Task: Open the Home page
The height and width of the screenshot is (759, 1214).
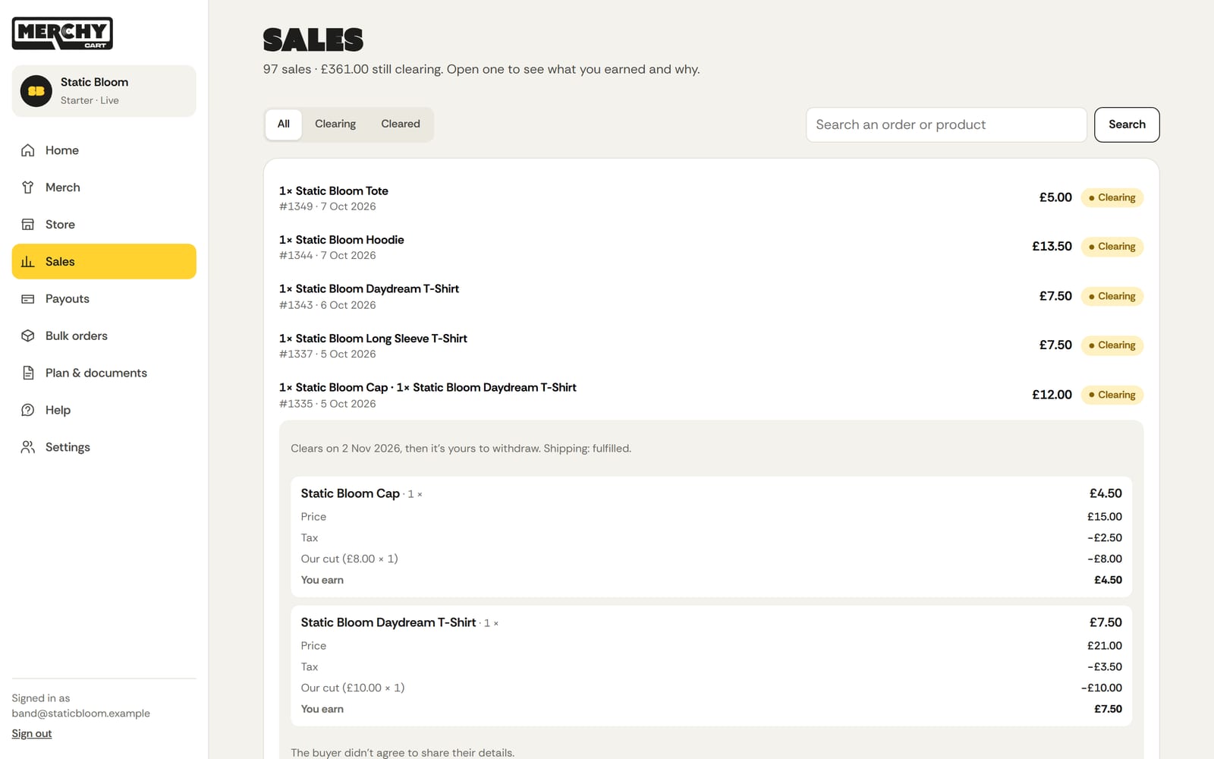Action: click(104, 150)
